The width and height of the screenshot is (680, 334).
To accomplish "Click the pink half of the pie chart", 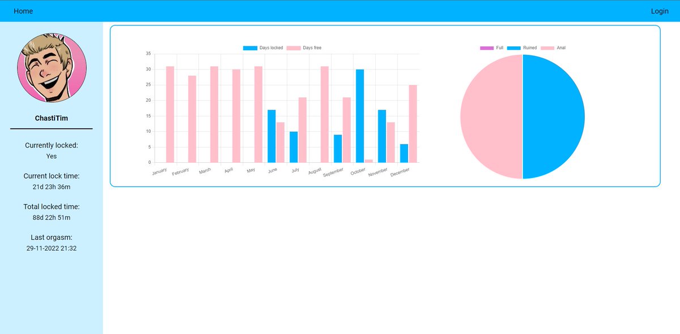I will (x=491, y=116).
